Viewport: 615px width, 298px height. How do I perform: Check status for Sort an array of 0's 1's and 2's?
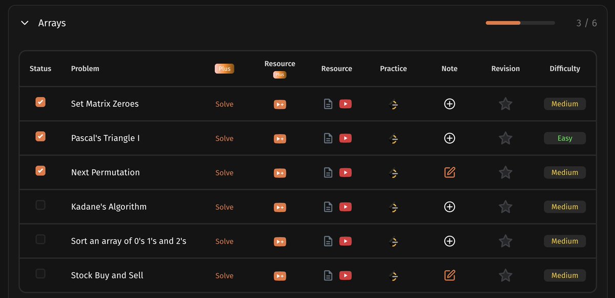tap(40, 240)
